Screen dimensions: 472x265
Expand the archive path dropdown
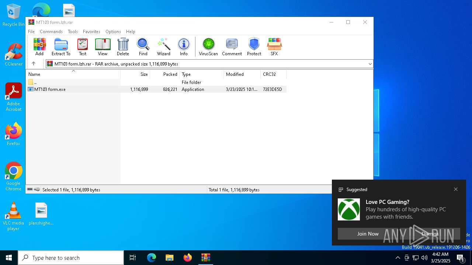click(370, 64)
